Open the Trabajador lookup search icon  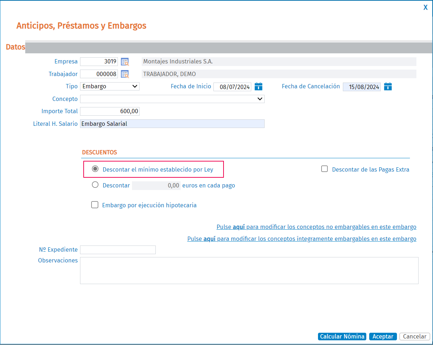tap(125, 74)
